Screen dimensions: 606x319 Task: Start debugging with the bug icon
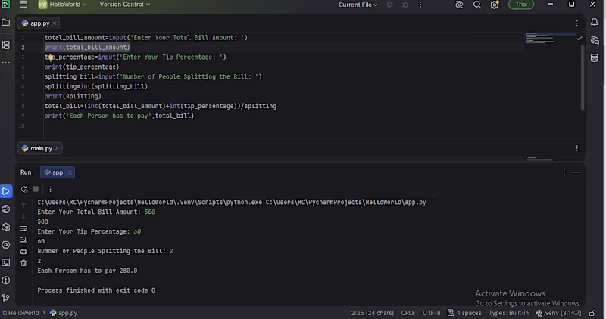click(x=405, y=5)
